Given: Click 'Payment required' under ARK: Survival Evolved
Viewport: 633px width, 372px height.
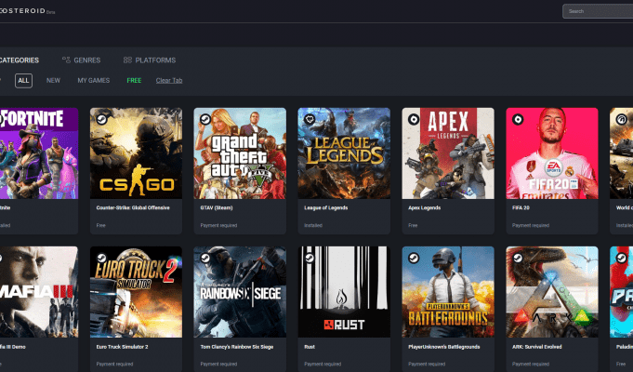Looking at the screenshot, I should point(531,364).
